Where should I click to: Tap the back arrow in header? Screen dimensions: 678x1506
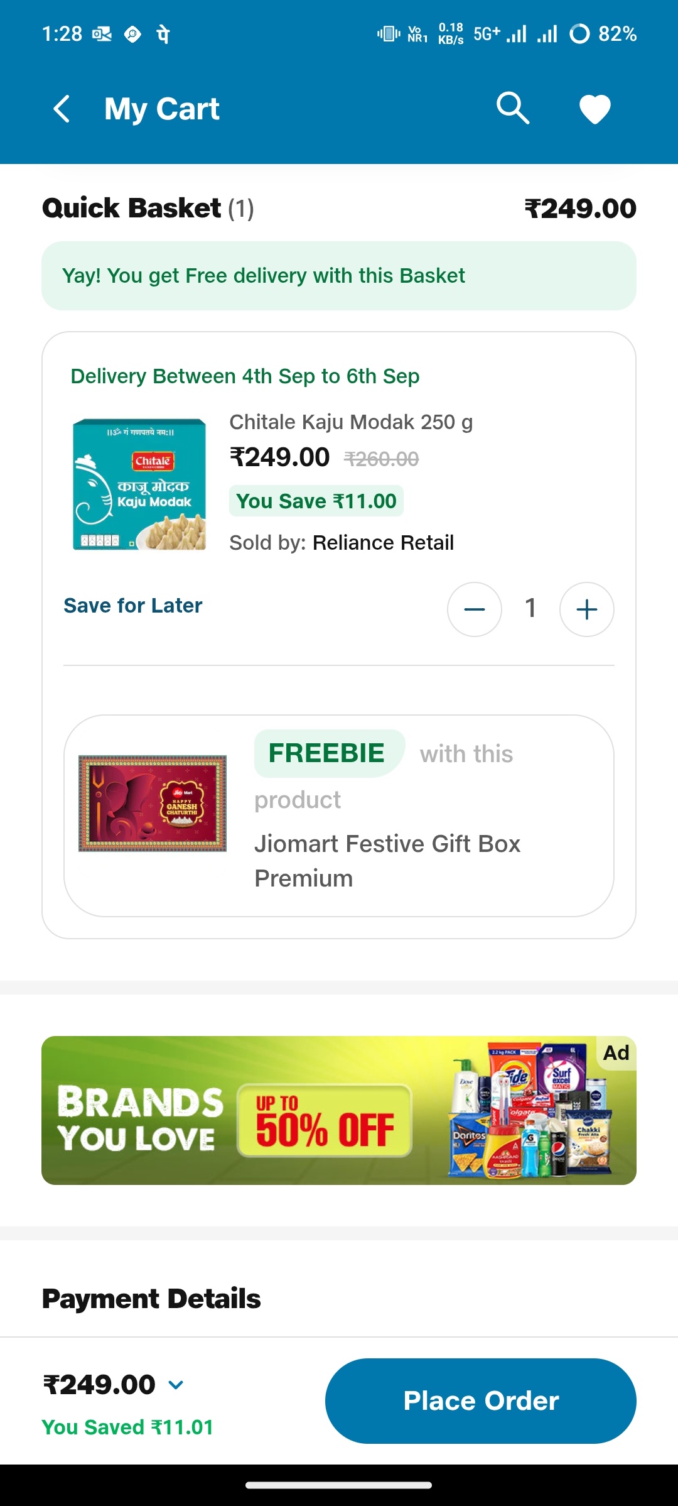click(x=62, y=109)
